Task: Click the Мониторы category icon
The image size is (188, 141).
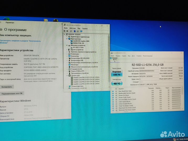Action: [69, 64]
